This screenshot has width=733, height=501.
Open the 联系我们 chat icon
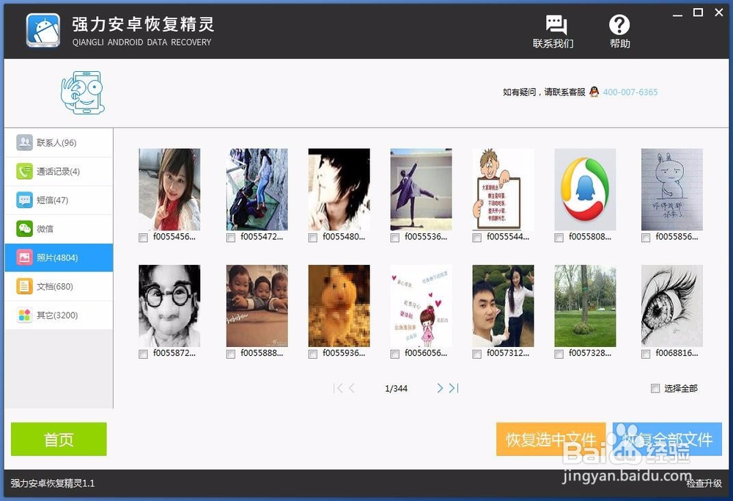point(556,24)
